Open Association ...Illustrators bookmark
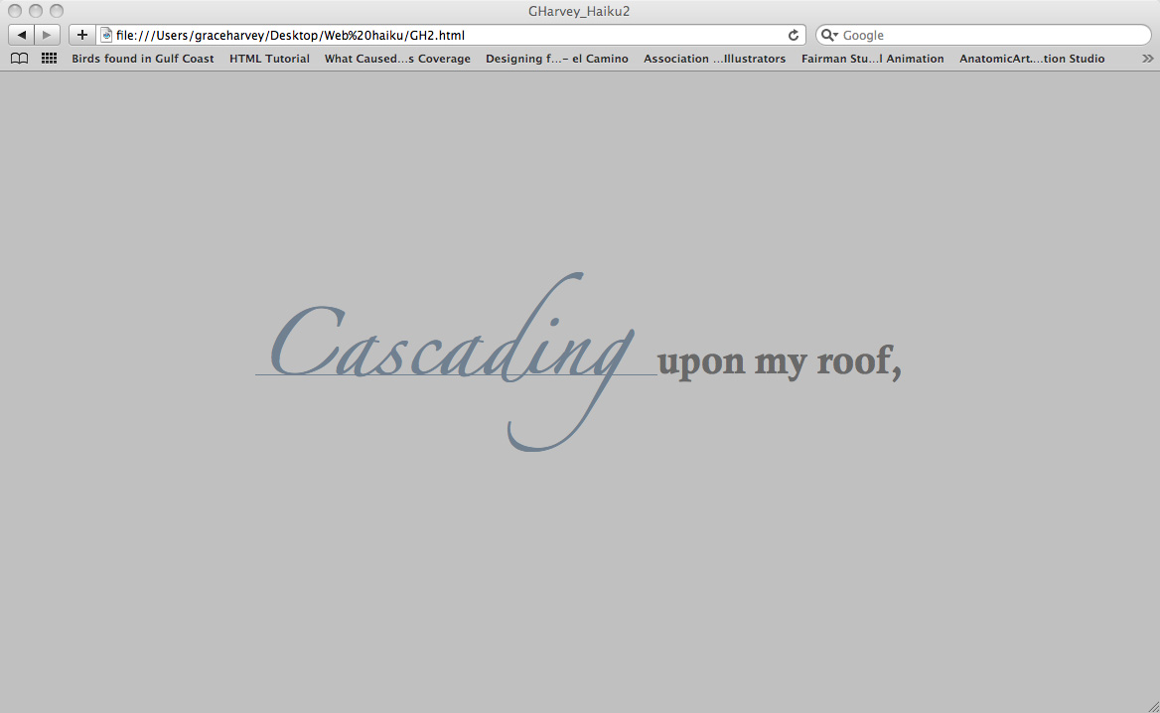 pyautogui.click(x=715, y=59)
